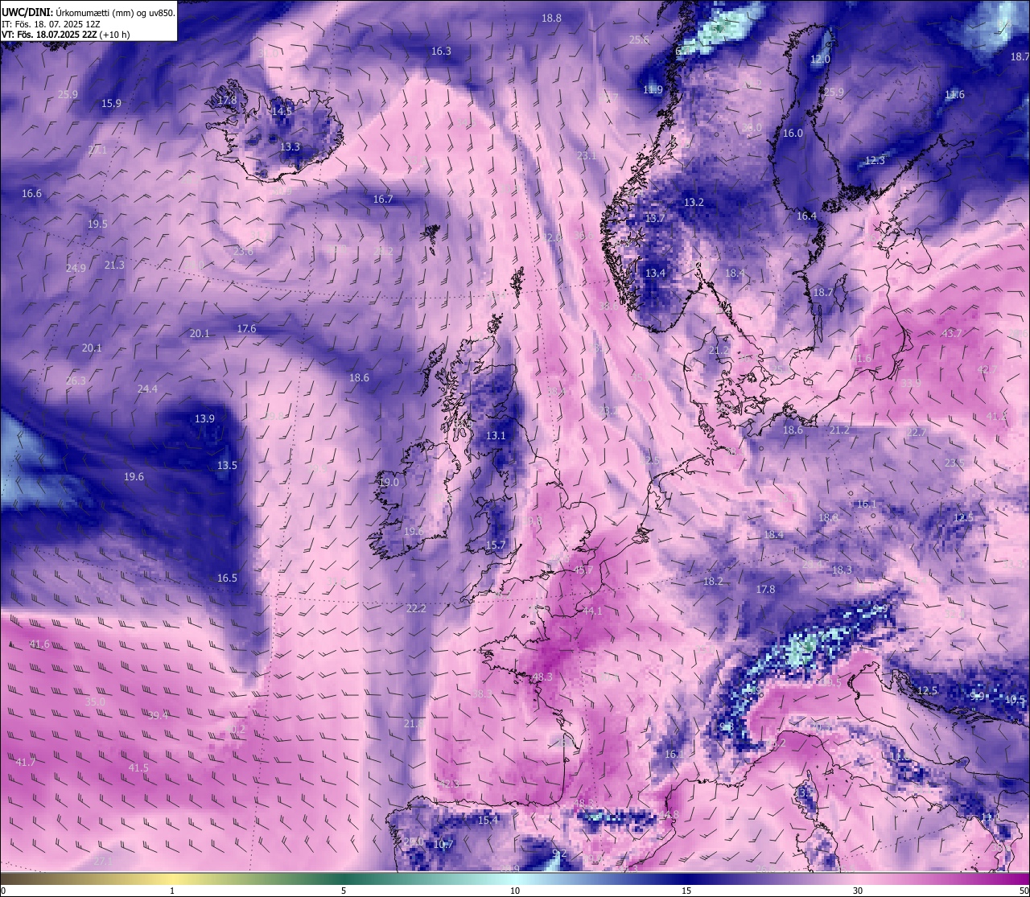Image resolution: width=1030 pixels, height=897 pixels.
Task: Click the 41.5 value in the southwest Atlantic
Action: pos(138,768)
